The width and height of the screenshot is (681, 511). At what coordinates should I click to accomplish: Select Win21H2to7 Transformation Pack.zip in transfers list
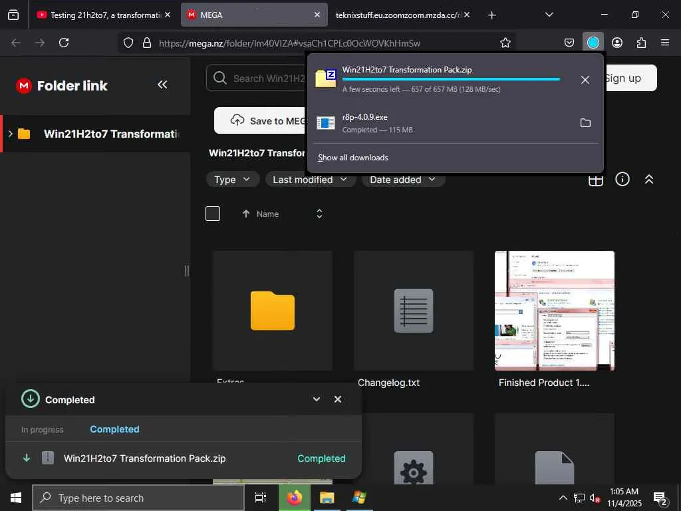pos(184,458)
